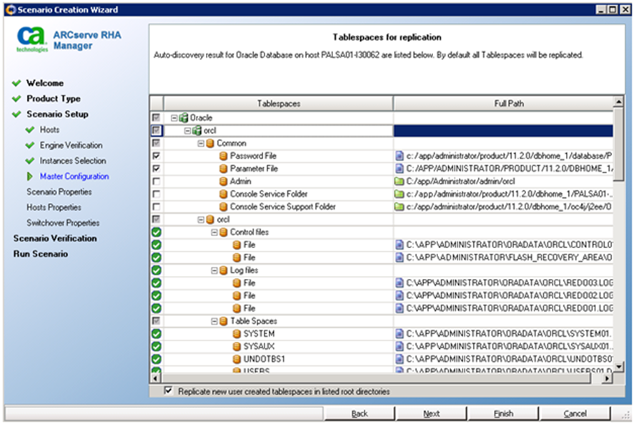Viewport: 634px width, 424px height.
Task: Open the Switchover Properties step
Action: point(63,223)
